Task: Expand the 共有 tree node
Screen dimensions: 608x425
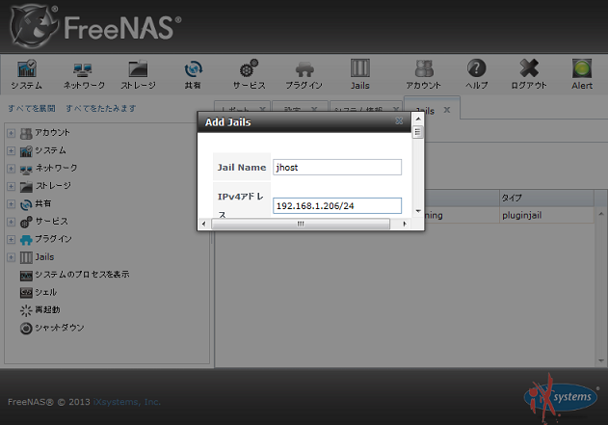Action: pyautogui.click(x=11, y=204)
